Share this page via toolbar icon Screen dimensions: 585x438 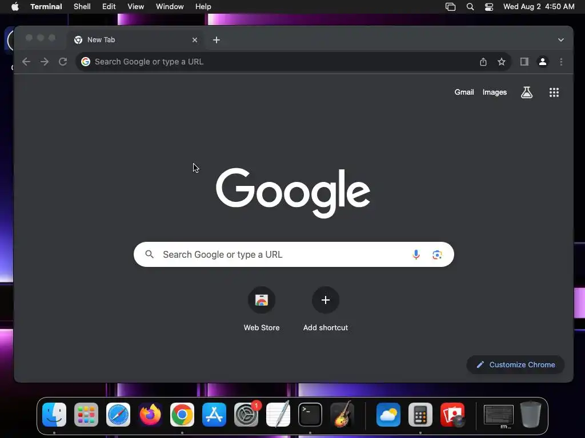click(483, 62)
